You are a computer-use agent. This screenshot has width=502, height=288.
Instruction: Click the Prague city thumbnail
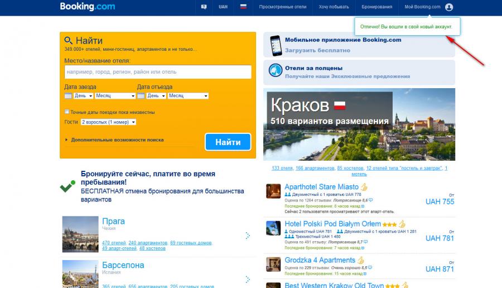pos(80,234)
